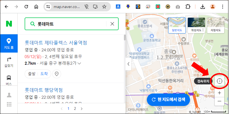
Task: Open the browser home page
Action: point(36,7)
